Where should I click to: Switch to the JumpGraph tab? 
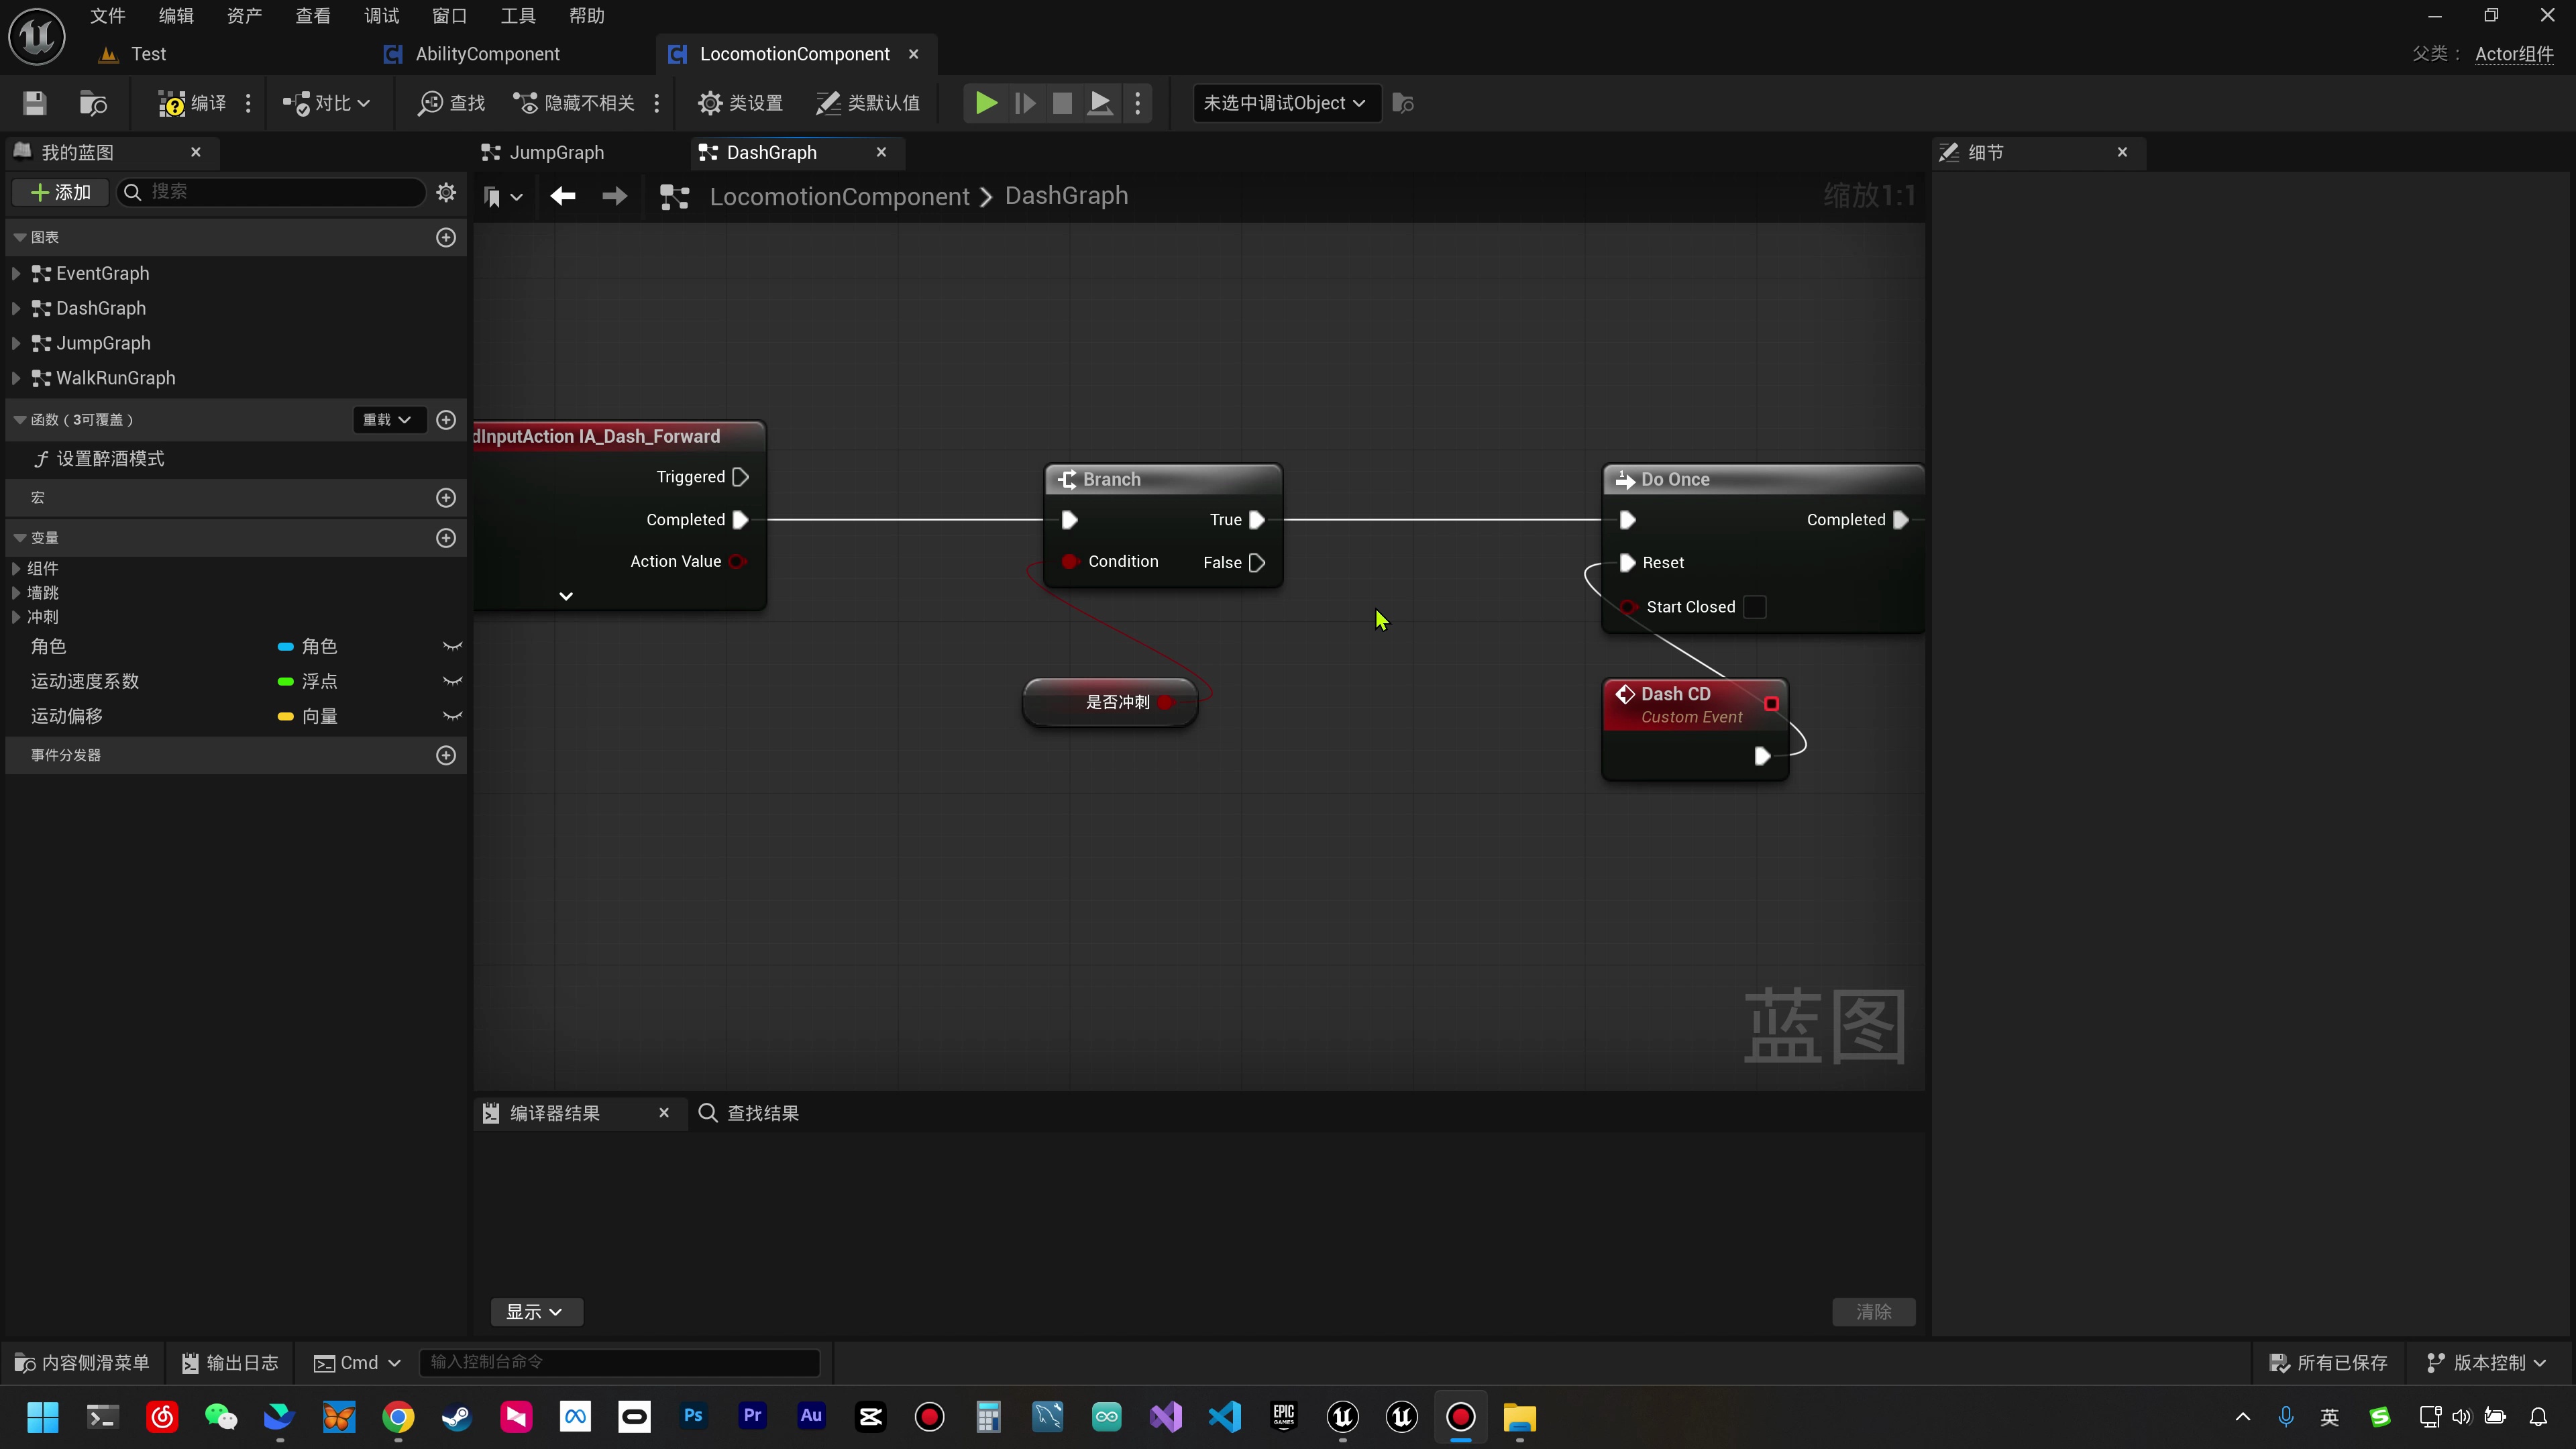(x=556, y=152)
